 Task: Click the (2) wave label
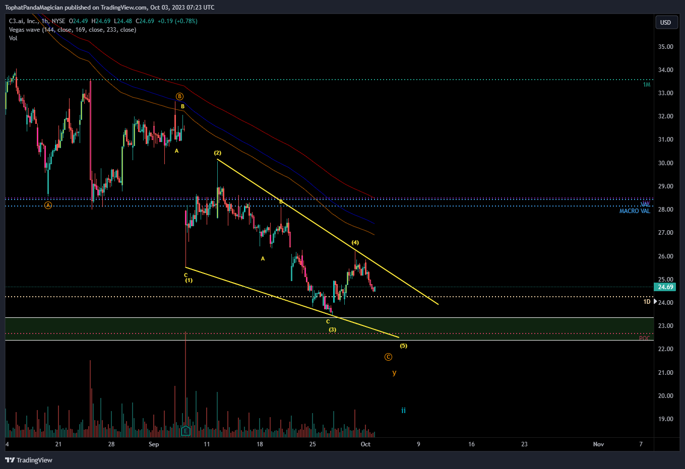[x=217, y=153]
